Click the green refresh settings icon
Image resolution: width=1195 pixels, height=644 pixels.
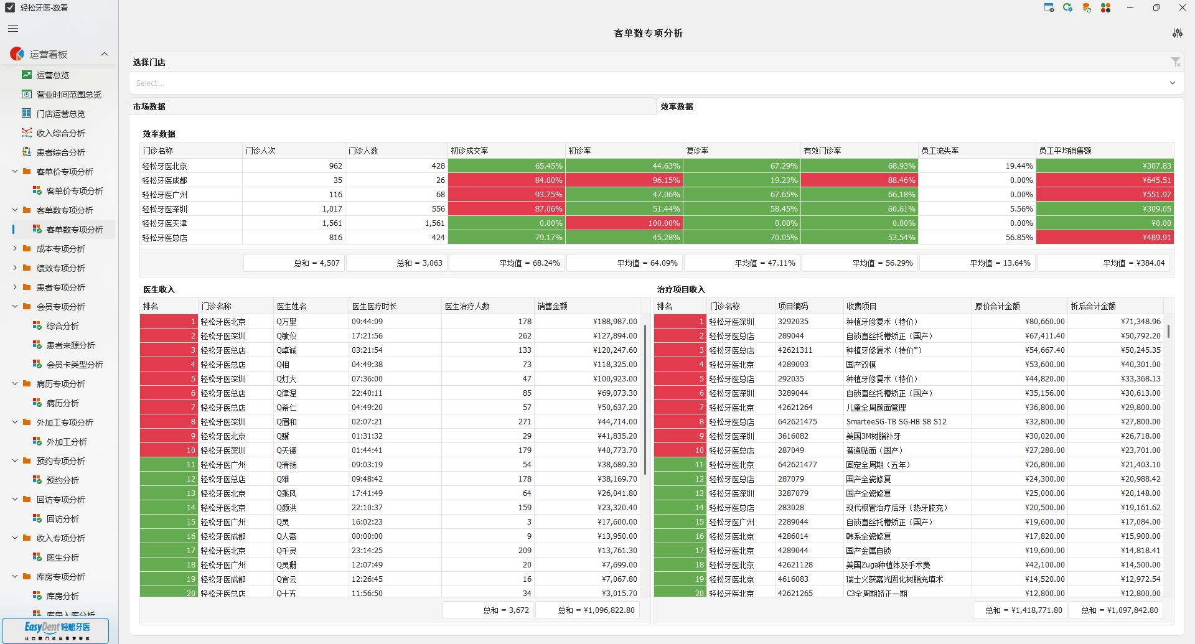click(1067, 7)
